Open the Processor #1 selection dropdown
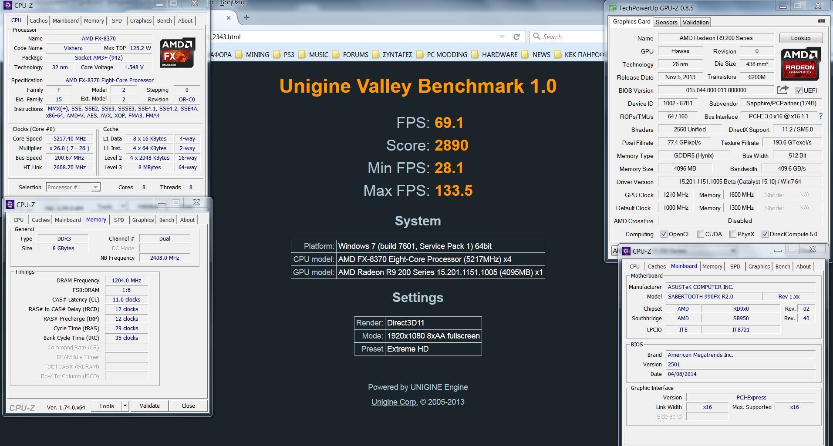Screen dimensions: 833x446 click(x=96, y=187)
